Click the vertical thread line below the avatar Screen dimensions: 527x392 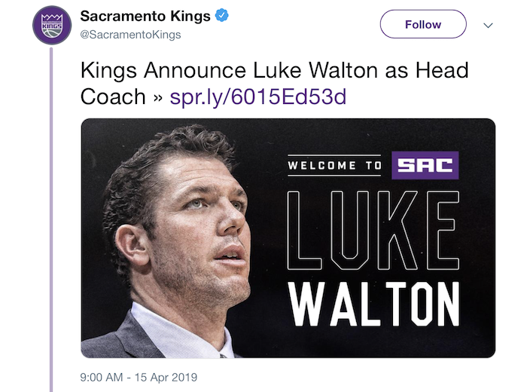pyautogui.click(x=51, y=219)
